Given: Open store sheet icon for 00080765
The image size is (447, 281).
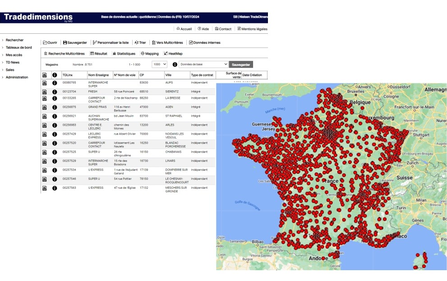Looking at the screenshot, I should click(45, 83).
